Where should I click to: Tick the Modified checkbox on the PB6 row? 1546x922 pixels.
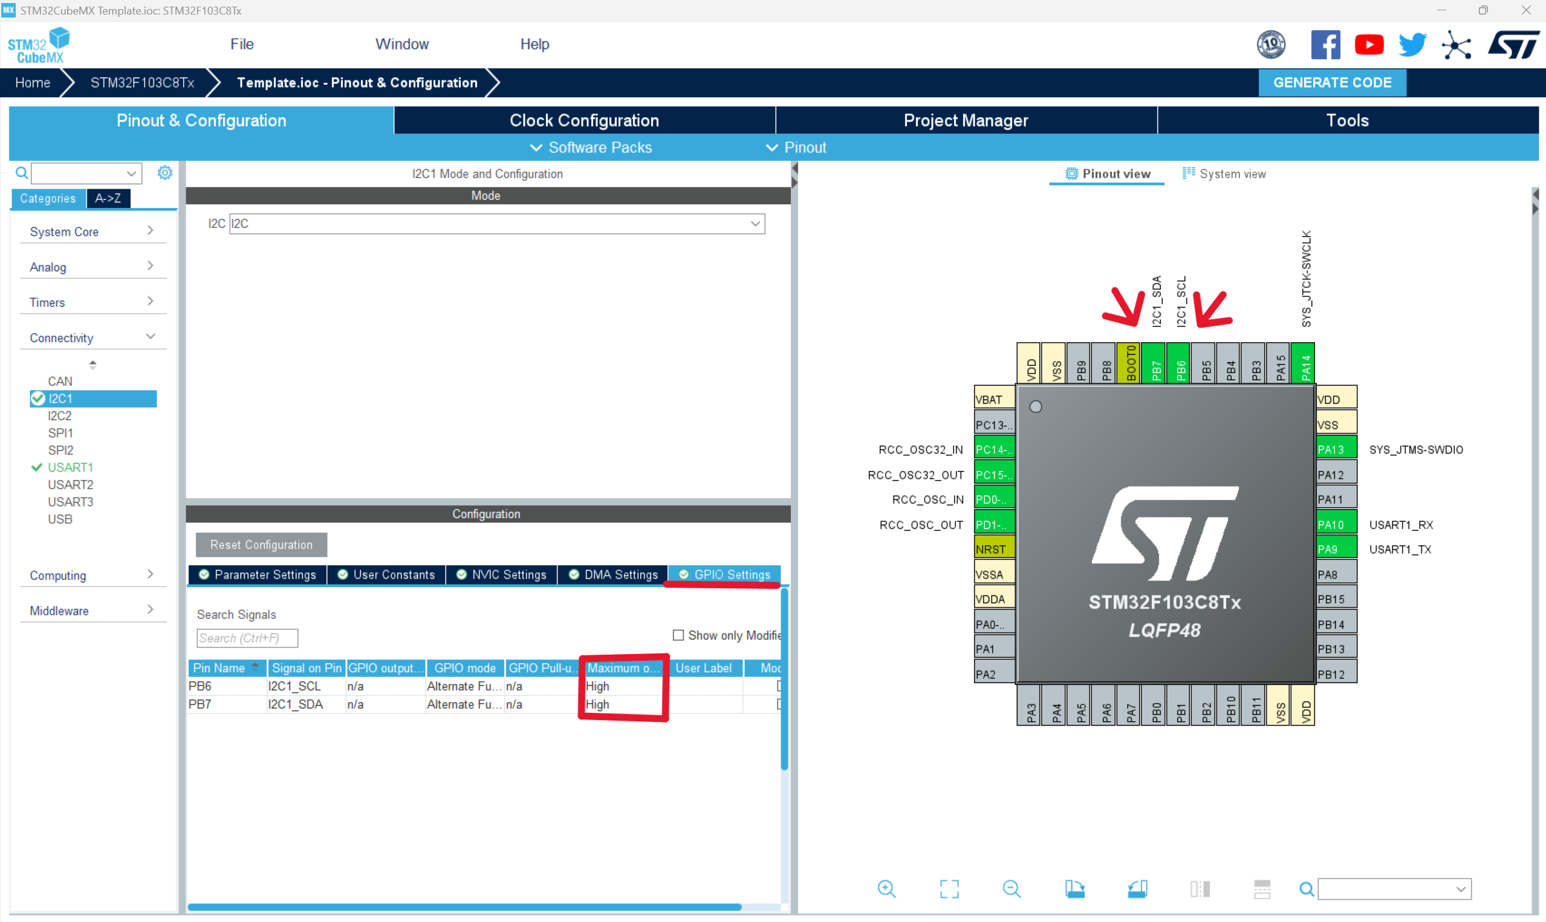coord(779,686)
